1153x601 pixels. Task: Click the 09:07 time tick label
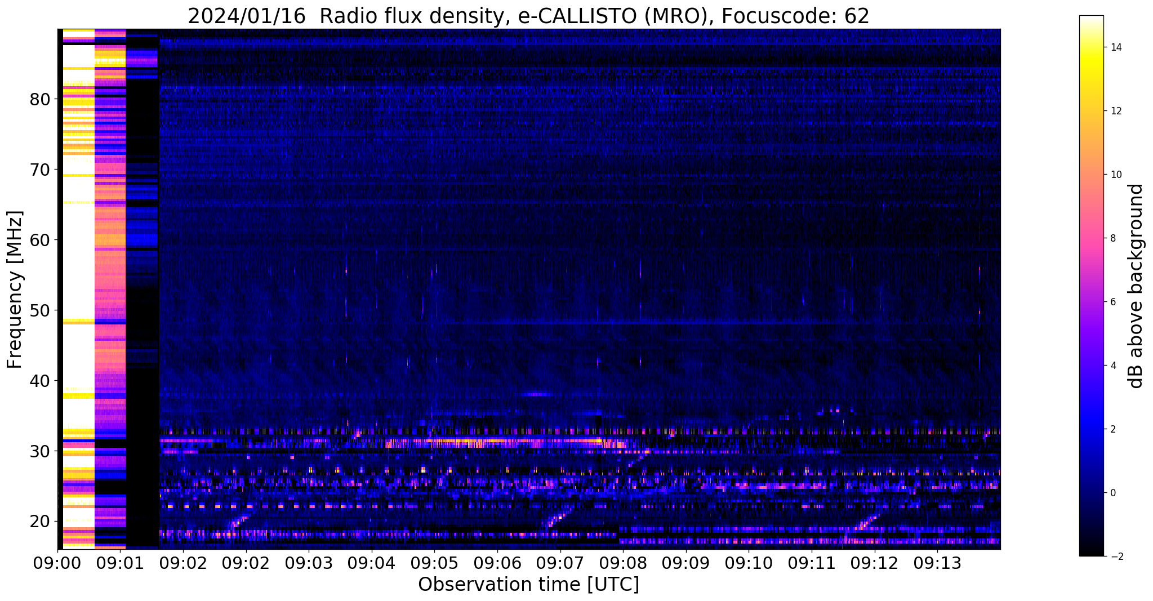[x=560, y=563]
